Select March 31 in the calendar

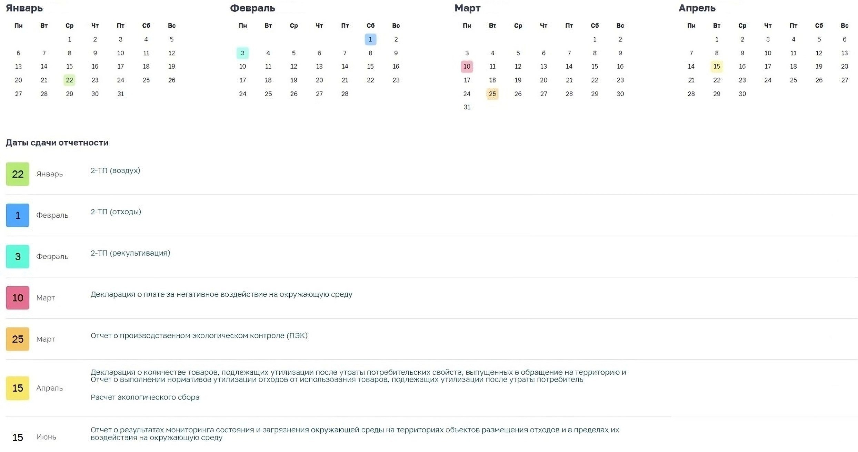[467, 107]
